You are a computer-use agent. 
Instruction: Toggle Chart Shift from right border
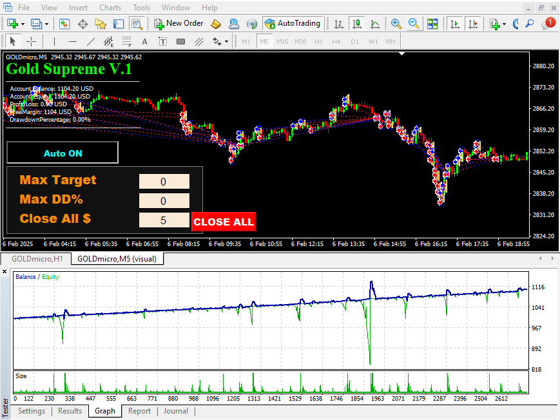pos(473,24)
